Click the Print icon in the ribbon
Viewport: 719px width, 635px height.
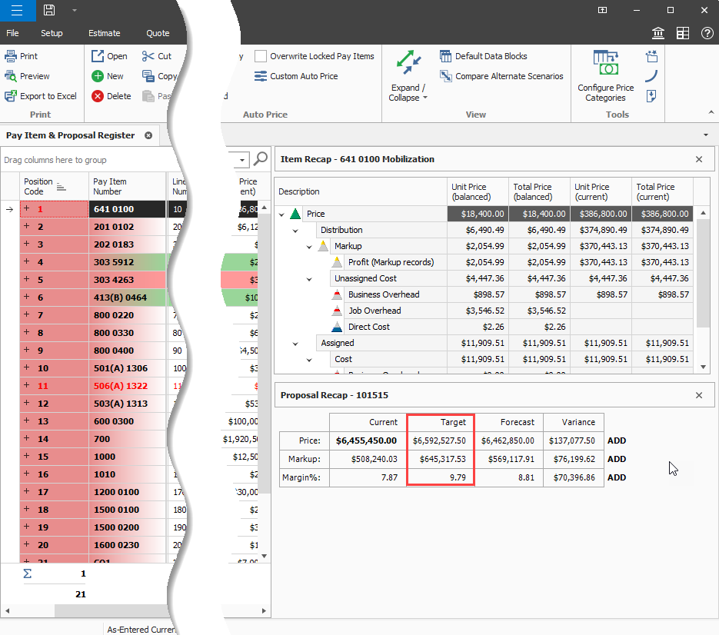pos(11,56)
